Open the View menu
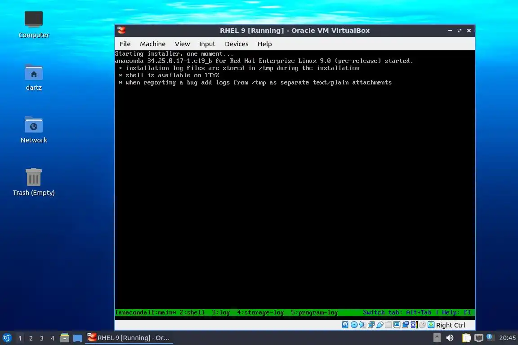 183,44
